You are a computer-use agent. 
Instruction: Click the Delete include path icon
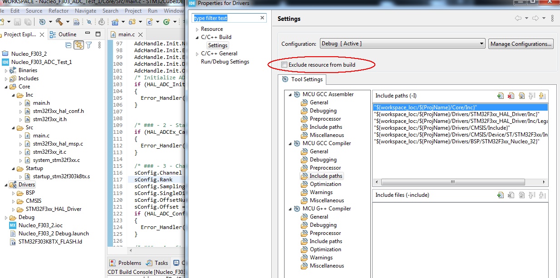(511, 96)
